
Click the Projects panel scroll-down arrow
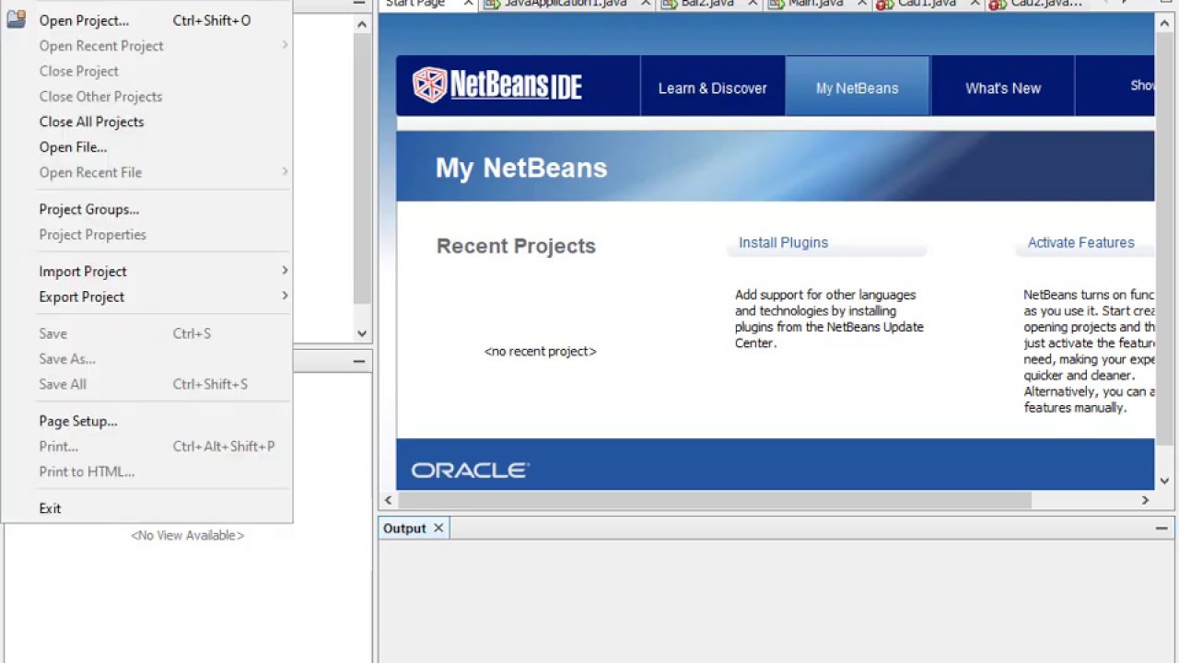(362, 333)
